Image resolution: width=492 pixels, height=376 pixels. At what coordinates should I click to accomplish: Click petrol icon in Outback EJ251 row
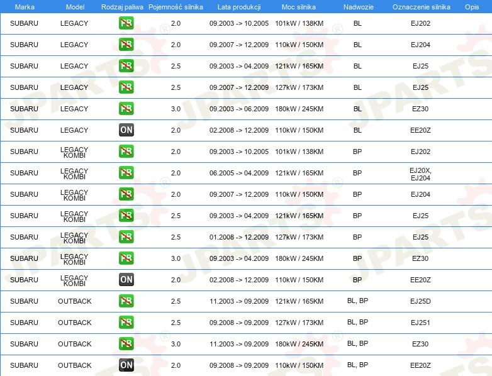click(x=126, y=322)
